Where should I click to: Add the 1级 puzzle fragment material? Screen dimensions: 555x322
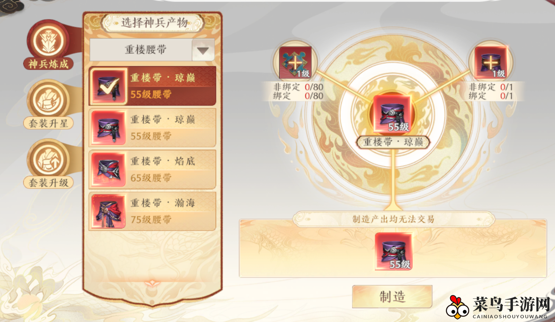click(x=295, y=63)
